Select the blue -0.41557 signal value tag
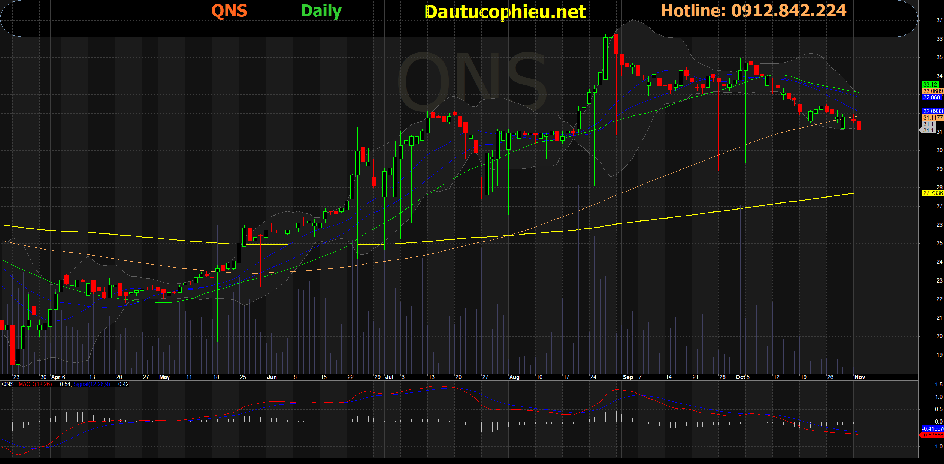This screenshot has height=464, width=944. click(932, 428)
